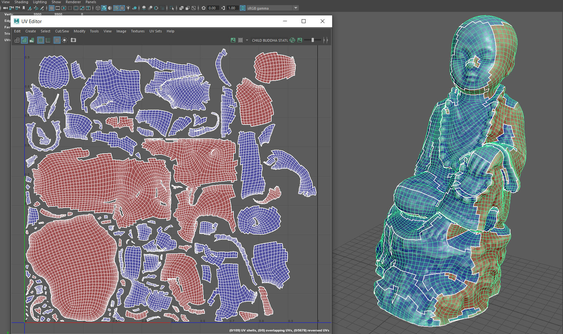Open the UV Sets menu

(155, 31)
